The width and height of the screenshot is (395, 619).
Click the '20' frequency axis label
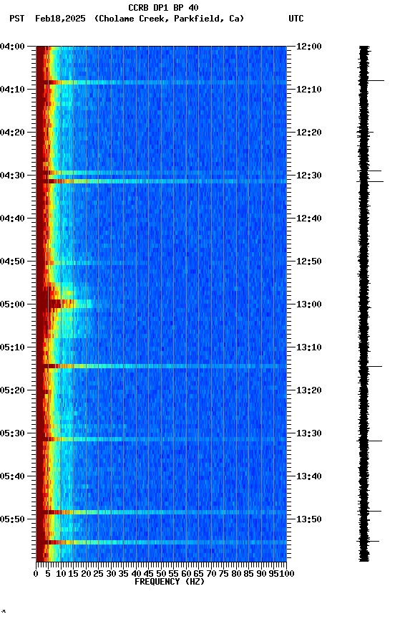pos(86,574)
